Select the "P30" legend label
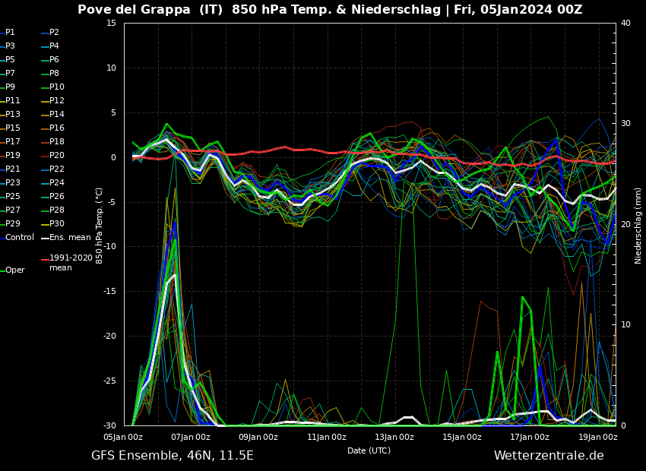Viewport: 646px width, 471px height. 52,223
